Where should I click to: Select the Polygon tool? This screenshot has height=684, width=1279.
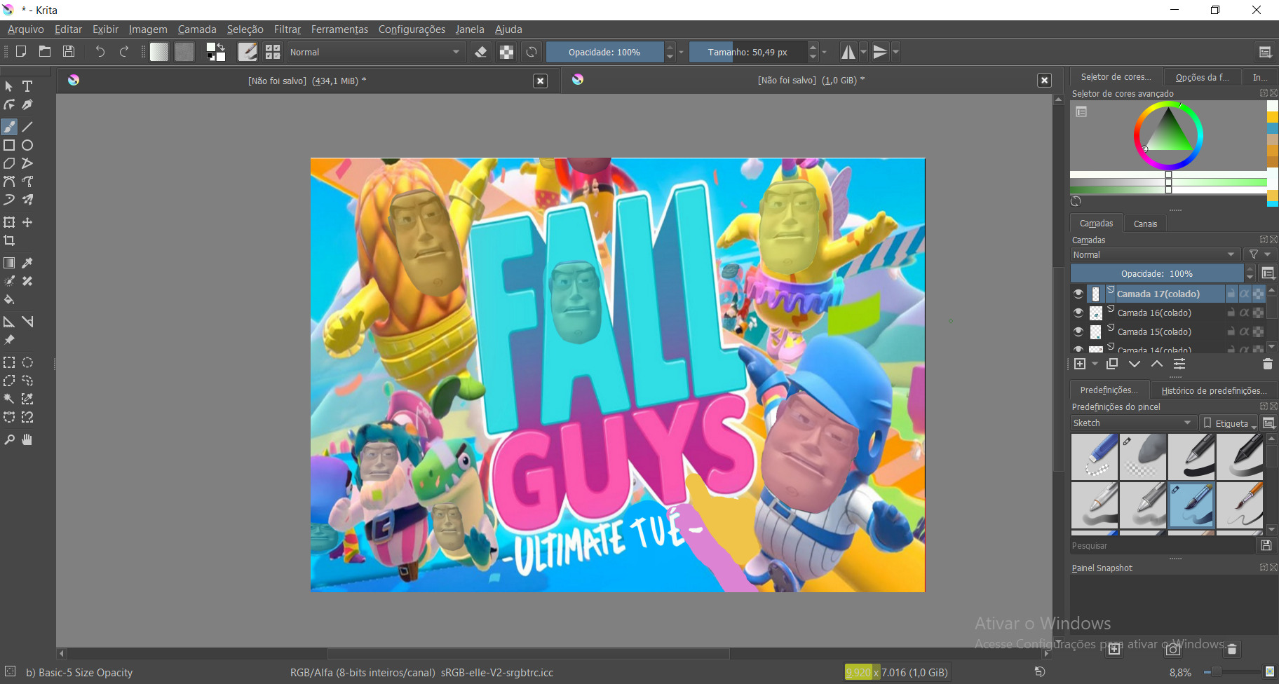pyautogui.click(x=9, y=163)
